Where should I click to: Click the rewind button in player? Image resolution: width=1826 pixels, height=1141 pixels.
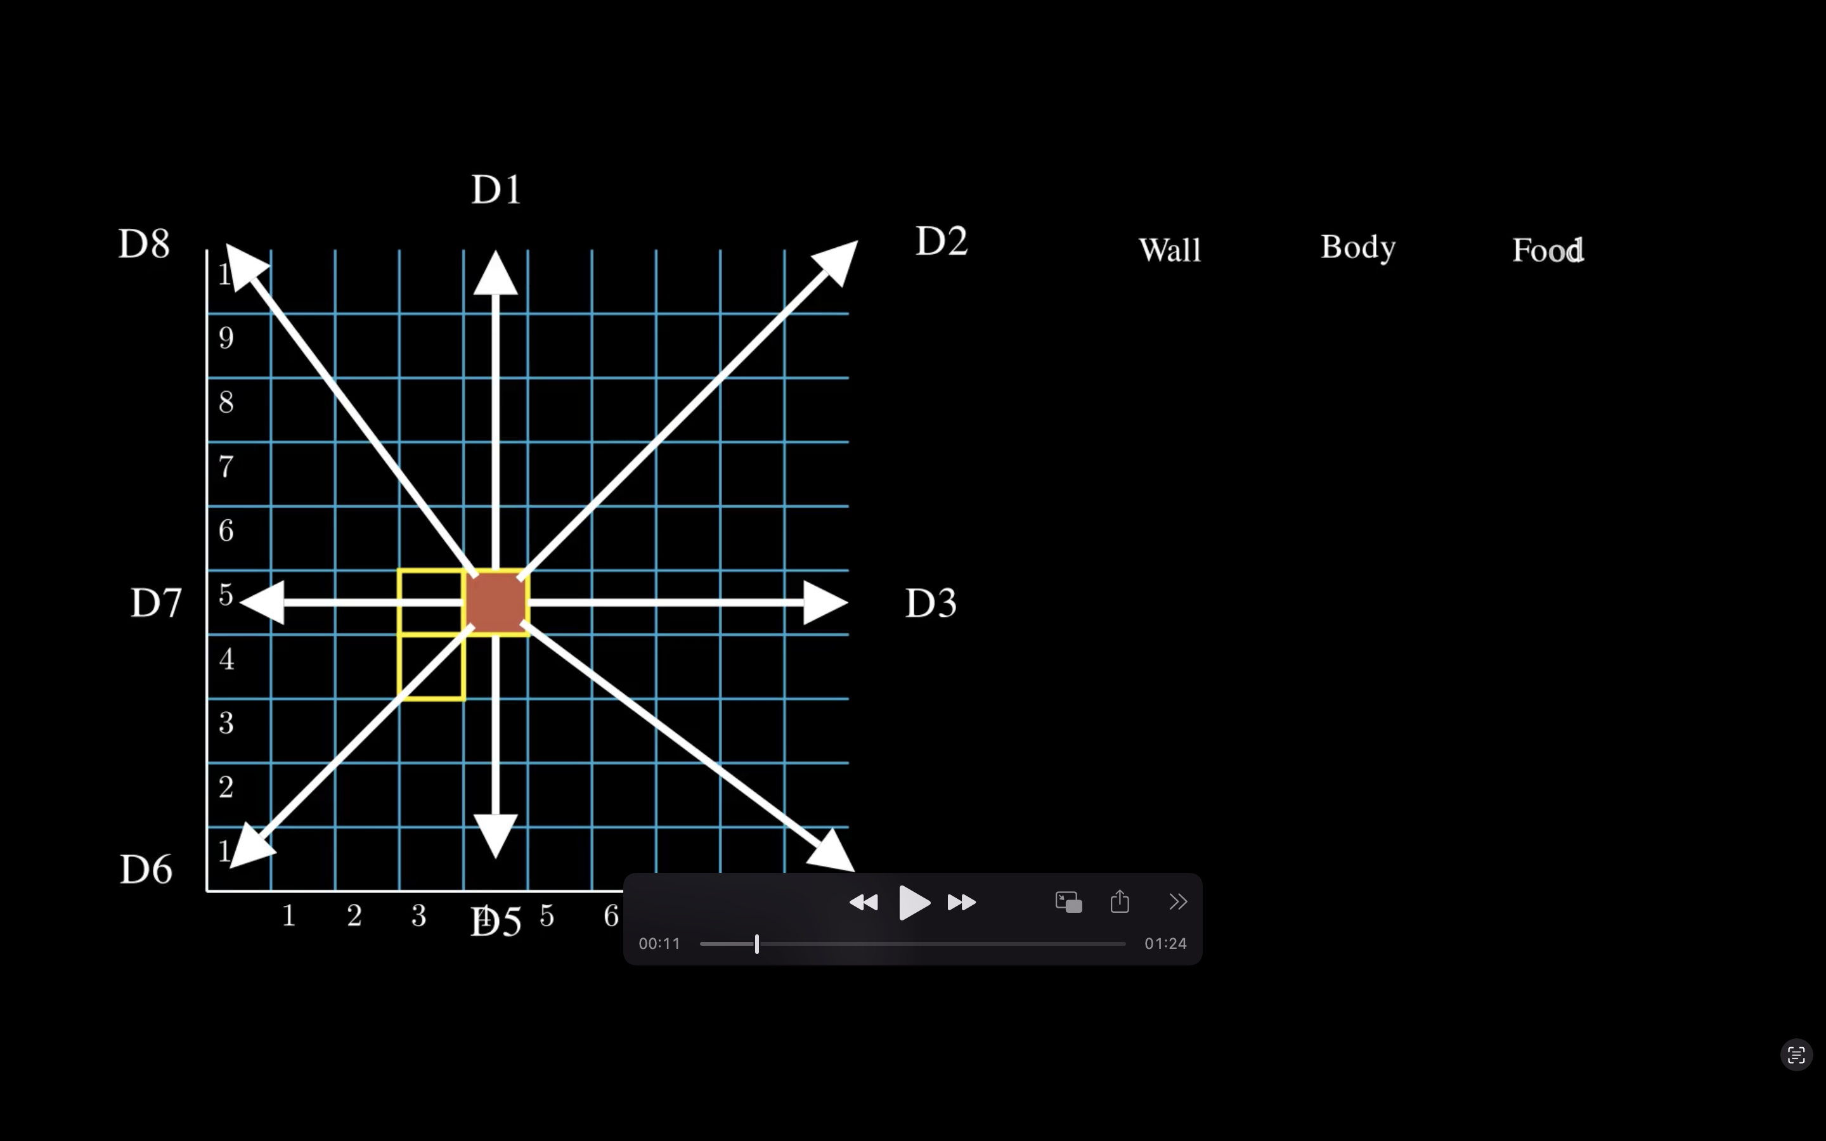pos(864,902)
